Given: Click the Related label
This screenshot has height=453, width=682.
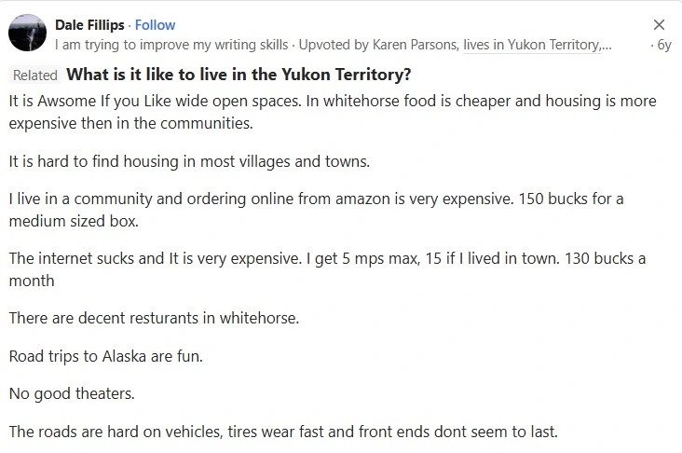Looking at the screenshot, I should coord(35,75).
